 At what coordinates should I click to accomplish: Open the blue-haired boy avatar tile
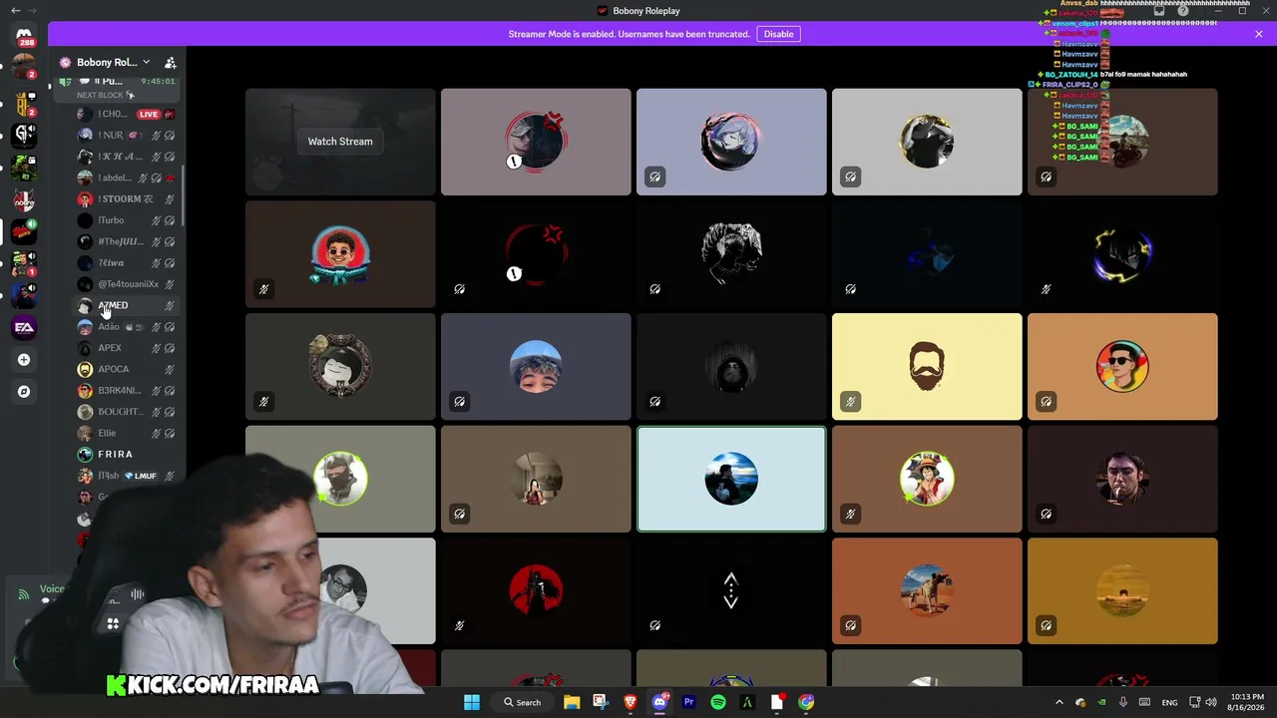tap(536, 366)
